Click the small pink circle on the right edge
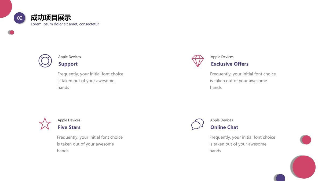The image size is (322, 181). pyautogui.click(x=306, y=140)
